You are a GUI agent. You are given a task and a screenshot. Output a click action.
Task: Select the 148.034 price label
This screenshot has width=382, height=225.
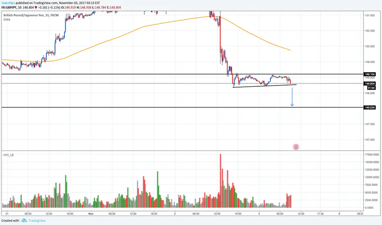tap(370, 108)
